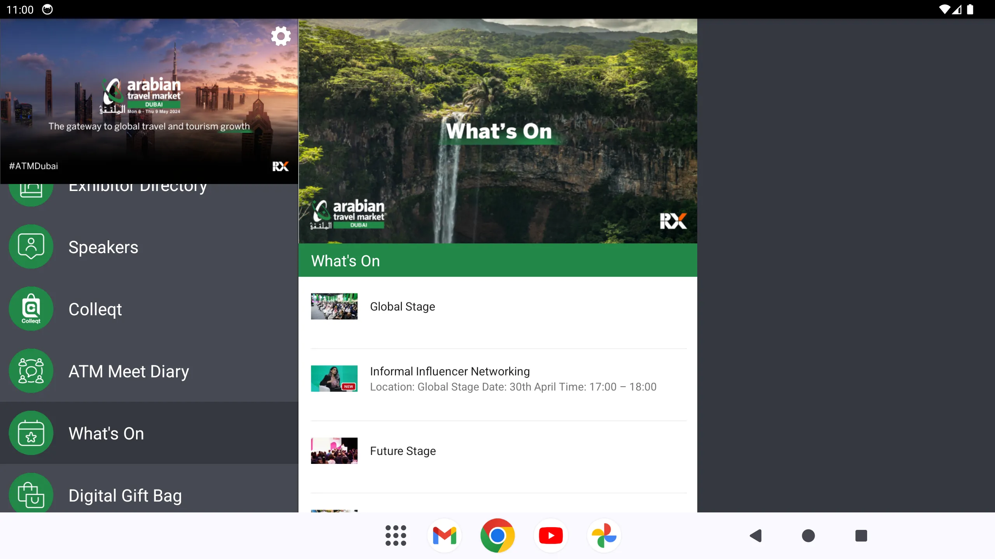The width and height of the screenshot is (995, 559).
Task: Tap the Colleqt bag icon
Action: (31, 309)
